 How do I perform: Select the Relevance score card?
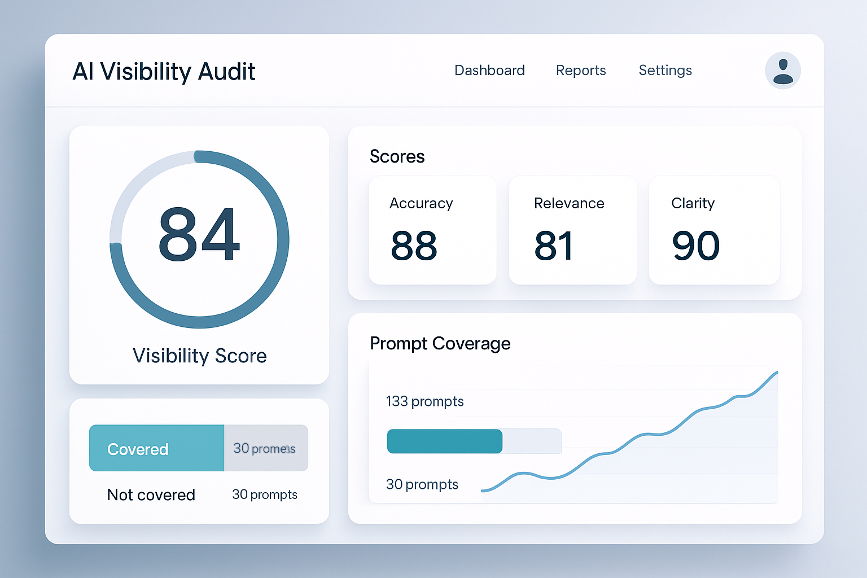click(572, 230)
